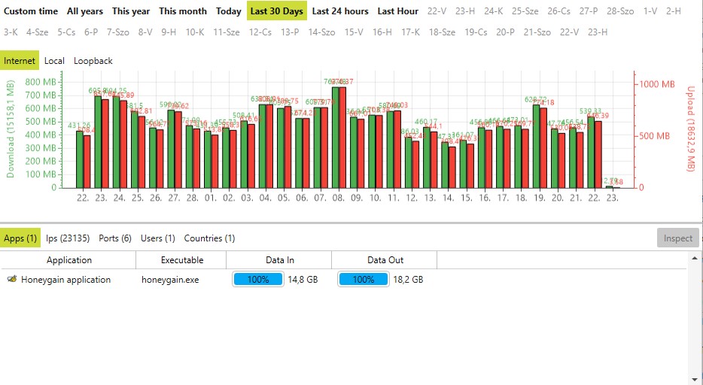The width and height of the screenshot is (703, 385).
Task: Click the Honeygain bee icon
Action: coord(12,280)
